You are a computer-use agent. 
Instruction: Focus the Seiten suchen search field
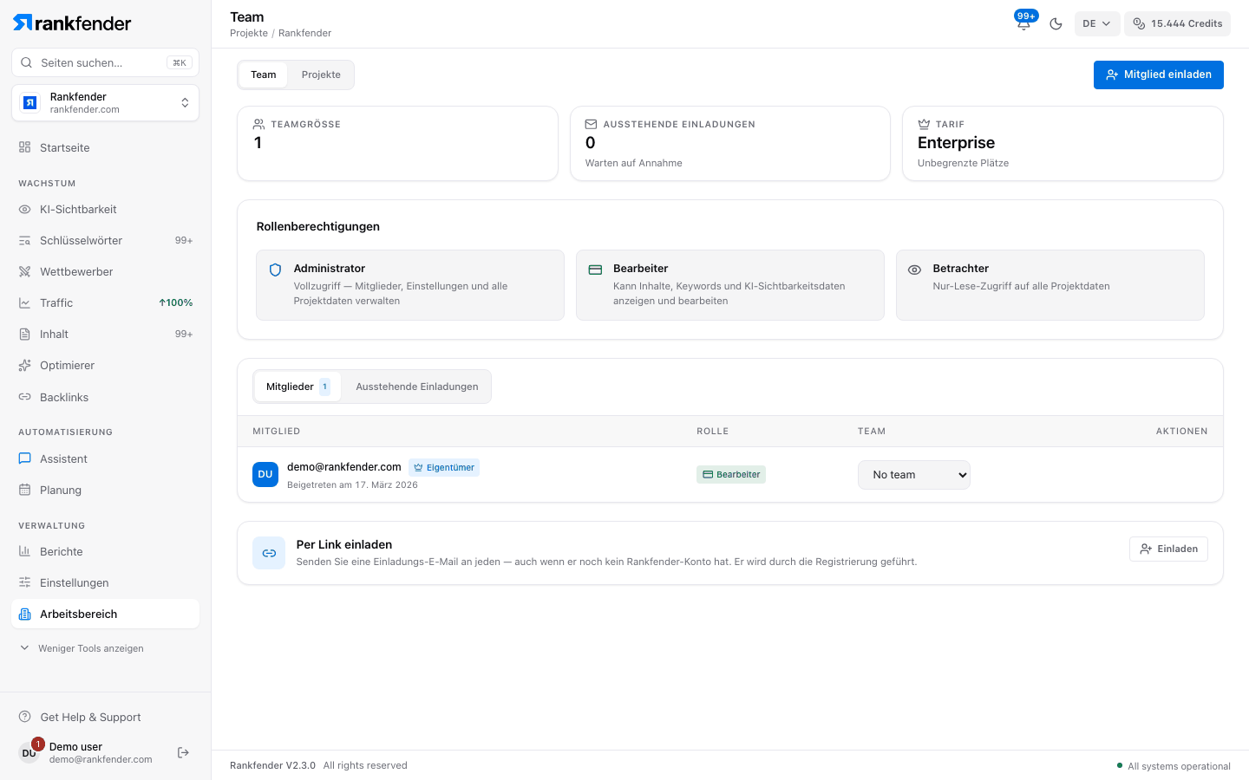coord(105,62)
